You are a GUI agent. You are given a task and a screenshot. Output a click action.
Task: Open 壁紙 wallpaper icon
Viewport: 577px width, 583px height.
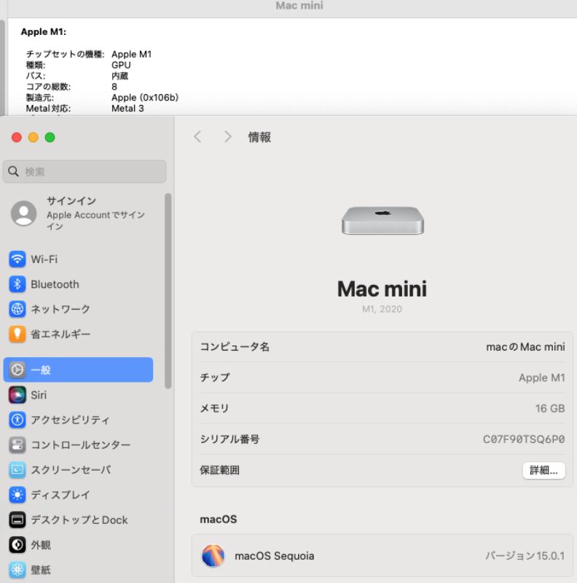click(17, 570)
